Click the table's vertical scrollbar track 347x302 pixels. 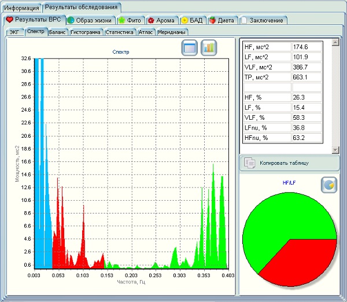coord(335,96)
